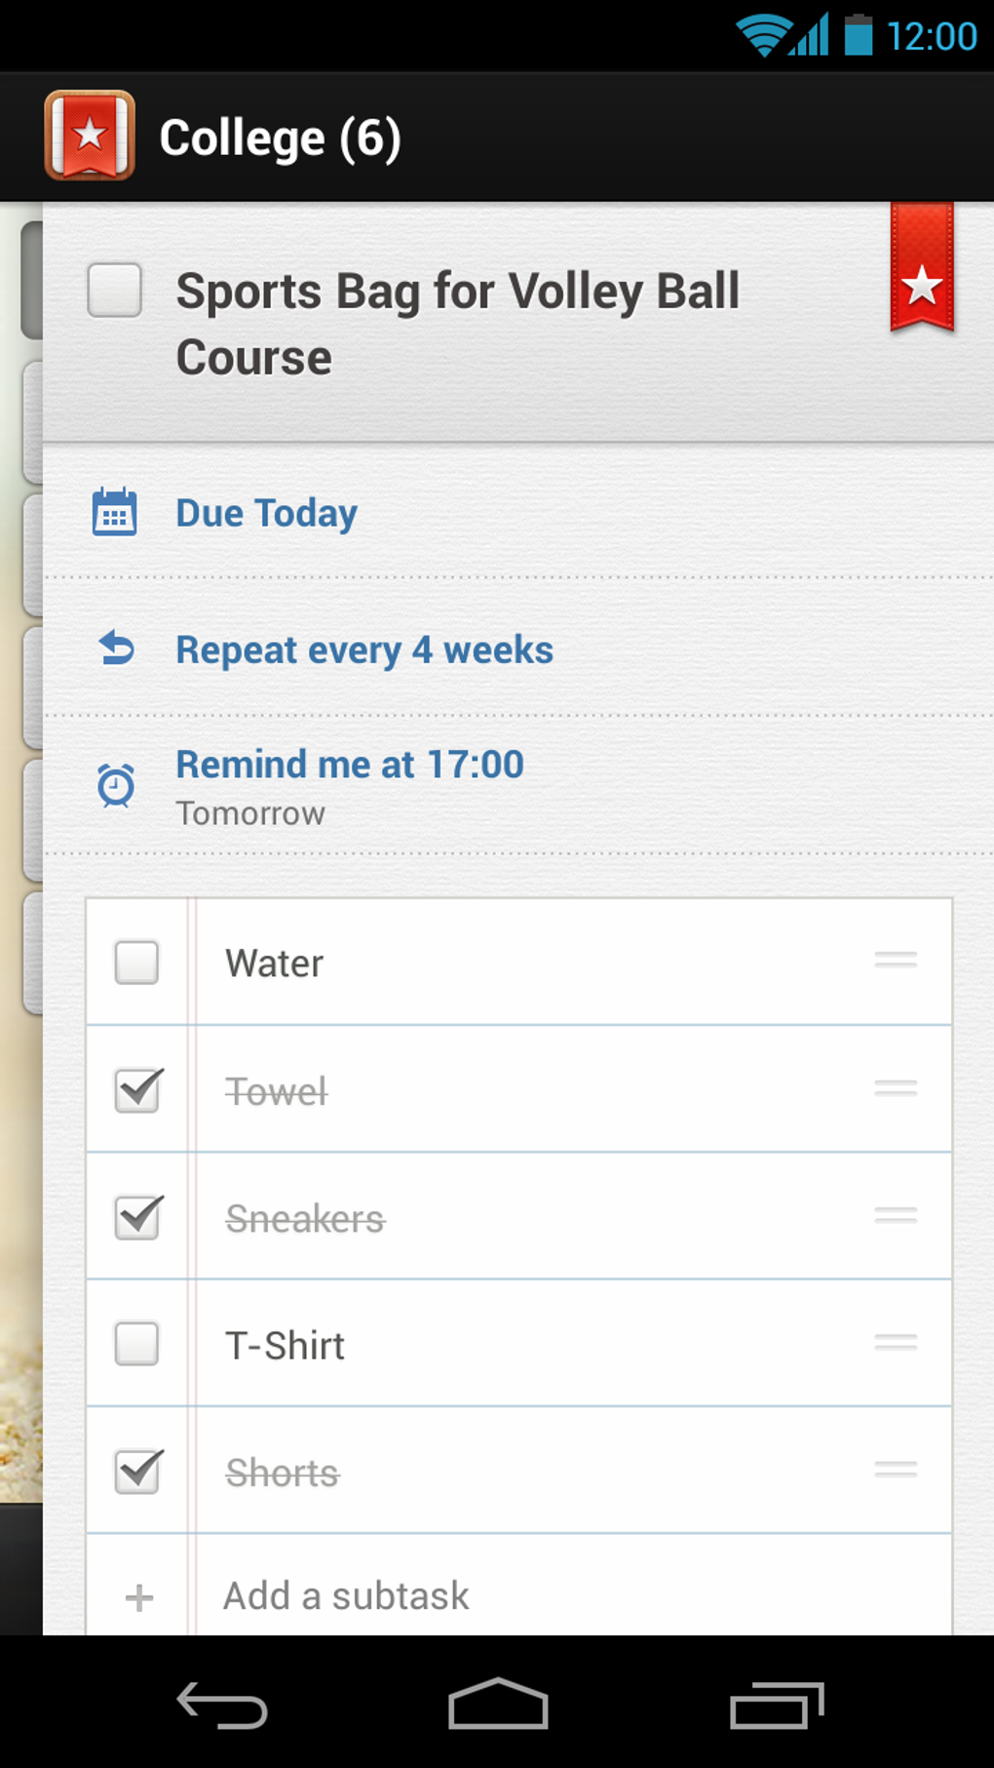The width and height of the screenshot is (994, 1768).
Task: Edit the Remind me at 17:00 setting
Action: tap(349, 766)
